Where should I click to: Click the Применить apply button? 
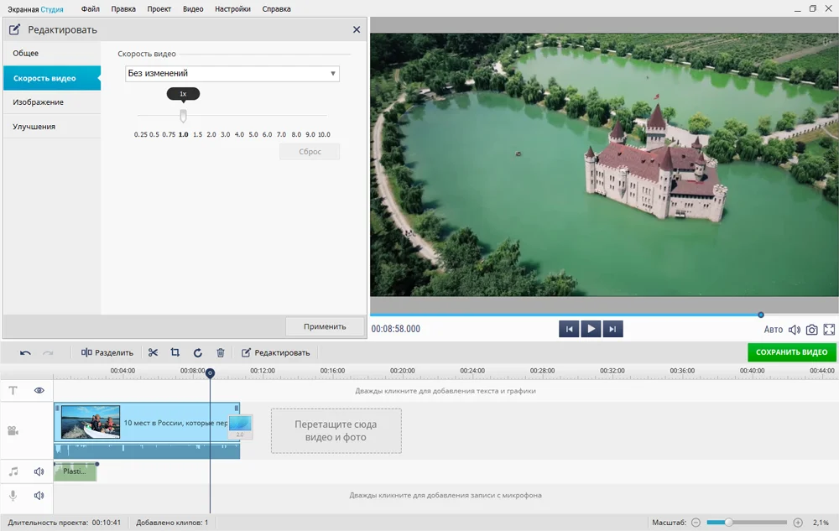tap(325, 326)
